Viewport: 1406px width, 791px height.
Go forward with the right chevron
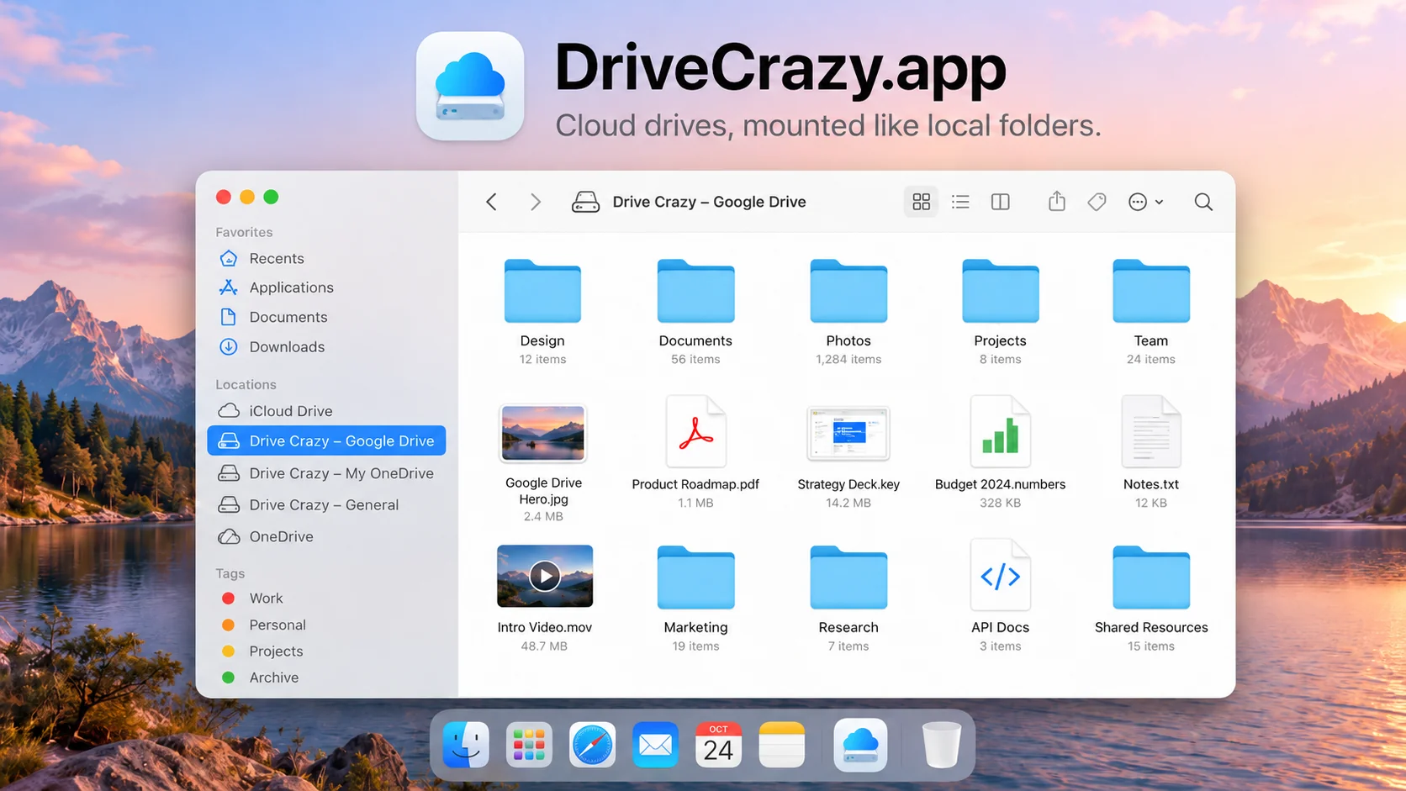(535, 202)
